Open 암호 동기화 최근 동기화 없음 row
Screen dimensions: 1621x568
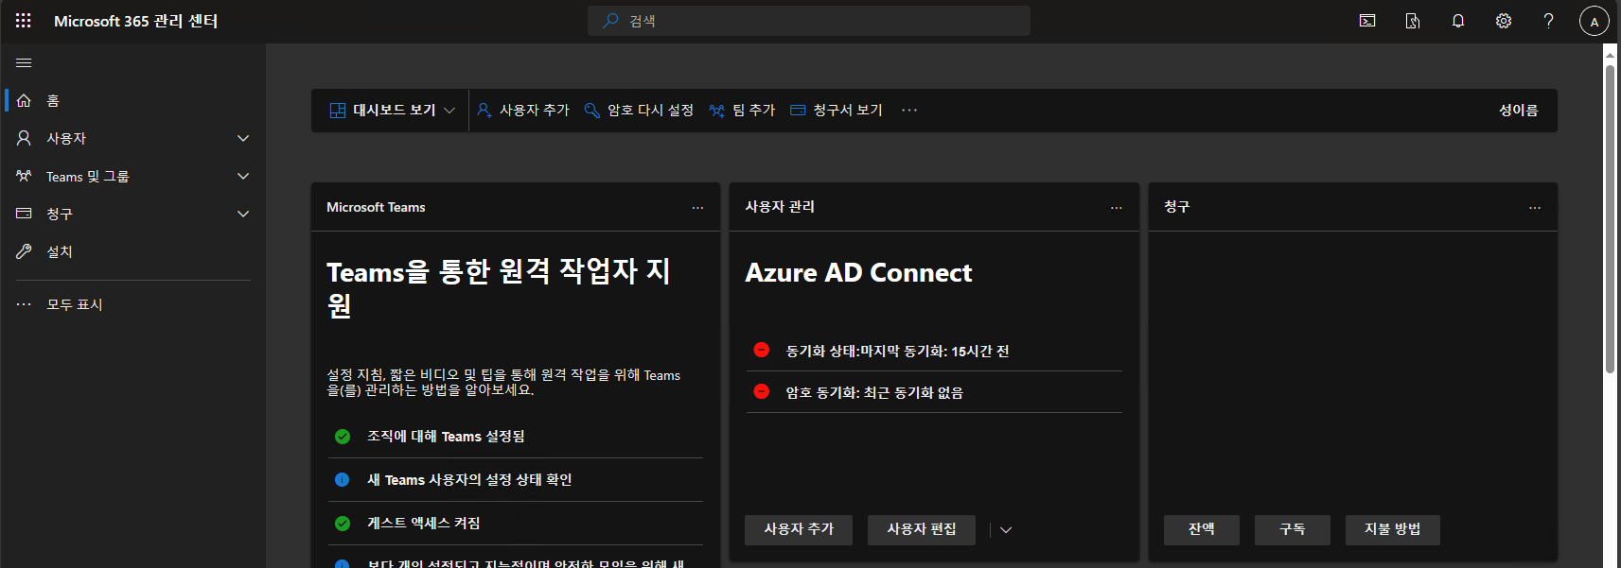[x=934, y=392]
